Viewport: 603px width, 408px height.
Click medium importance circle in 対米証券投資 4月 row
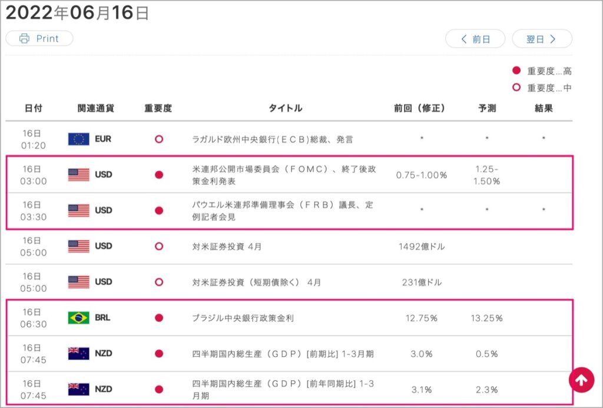[159, 247]
